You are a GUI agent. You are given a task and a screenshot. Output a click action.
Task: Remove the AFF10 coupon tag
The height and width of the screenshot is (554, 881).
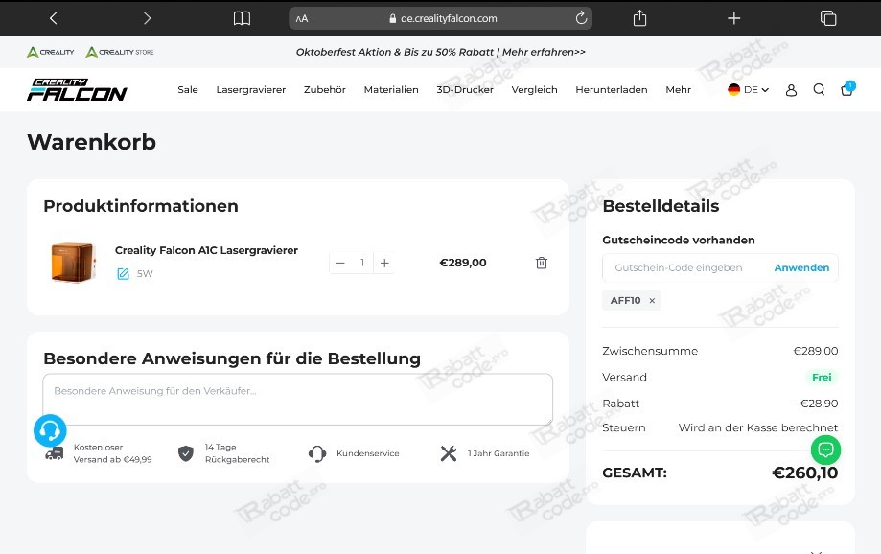tap(652, 301)
